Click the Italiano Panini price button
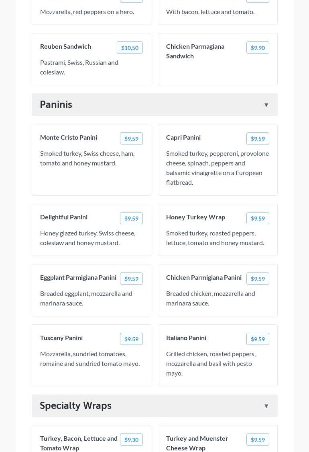 click(x=258, y=339)
